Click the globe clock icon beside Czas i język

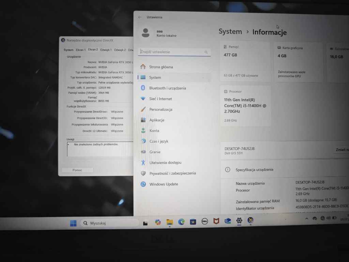[143, 141]
